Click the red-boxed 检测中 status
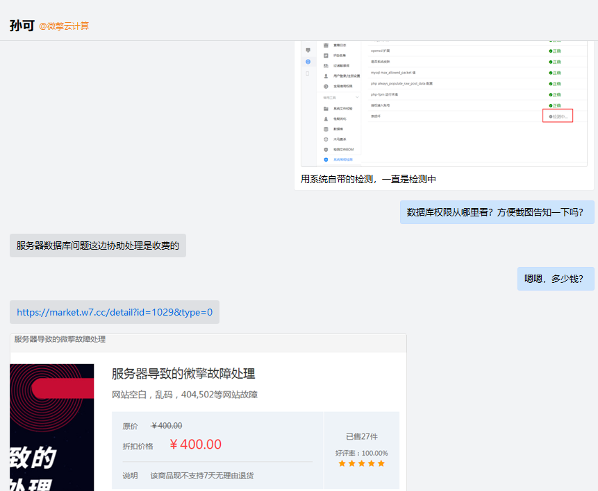The width and height of the screenshot is (598, 491). pyautogui.click(x=558, y=117)
